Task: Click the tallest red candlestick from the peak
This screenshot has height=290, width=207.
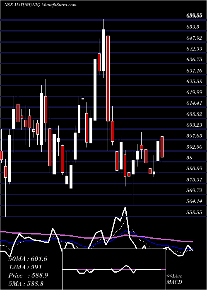Action: tap(108, 78)
